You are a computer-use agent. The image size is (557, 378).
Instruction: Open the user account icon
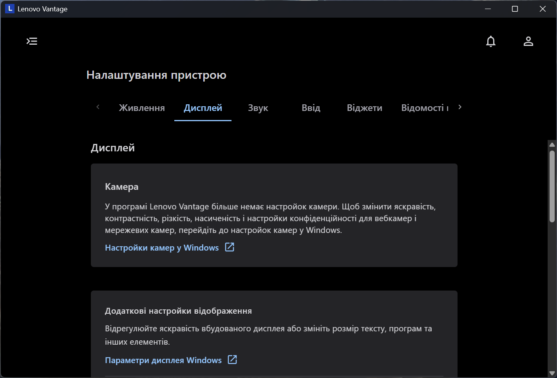(528, 41)
